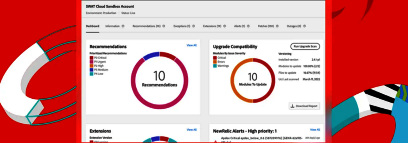Image resolution: width=408 pixels, height=143 pixels.
Task: Click the info icon next to Alerts (1)
Action: (x=248, y=26)
